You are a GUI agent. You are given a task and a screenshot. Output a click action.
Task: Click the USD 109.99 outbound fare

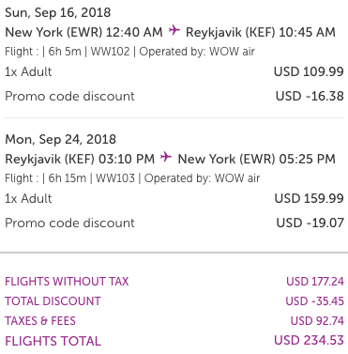pyautogui.click(x=309, y=71)
